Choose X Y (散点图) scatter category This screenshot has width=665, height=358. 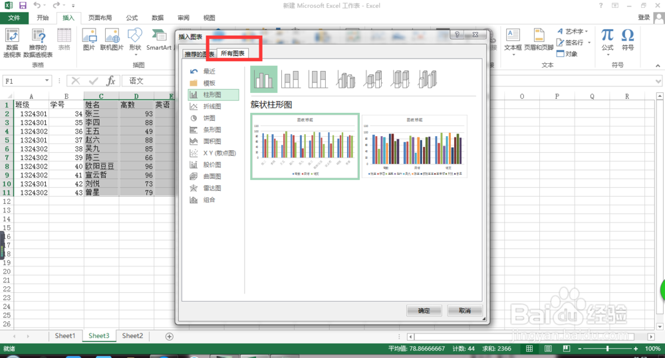[213, 153]
